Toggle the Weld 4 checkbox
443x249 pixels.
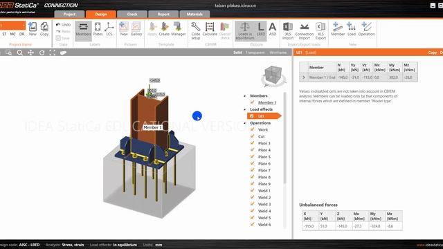tap(252, 210)
